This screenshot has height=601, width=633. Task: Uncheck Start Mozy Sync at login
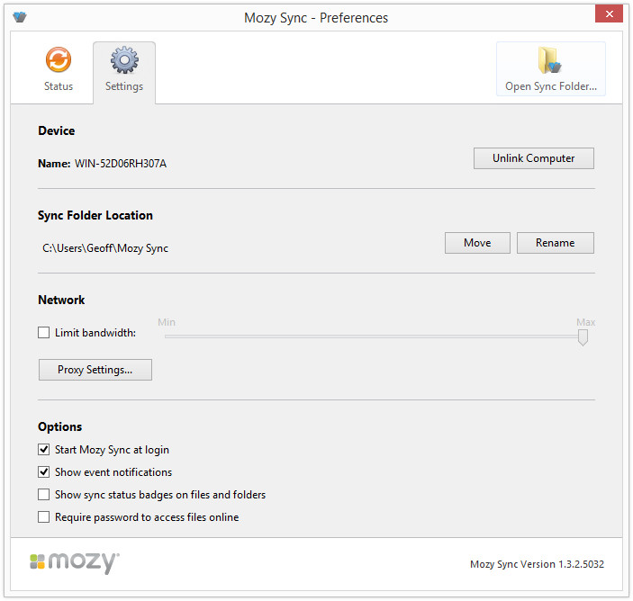[x=43, y=449]
